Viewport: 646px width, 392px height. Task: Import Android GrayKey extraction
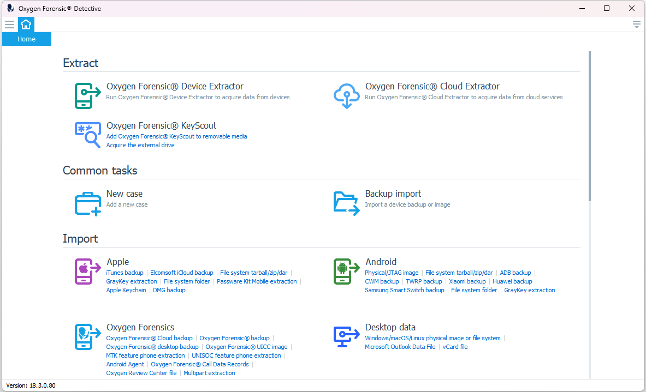[529, 290]
